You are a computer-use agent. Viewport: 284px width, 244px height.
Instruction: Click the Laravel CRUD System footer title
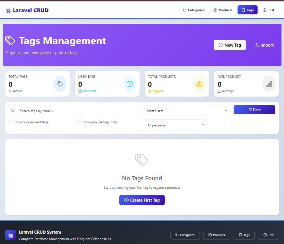[x=40, y=232]
